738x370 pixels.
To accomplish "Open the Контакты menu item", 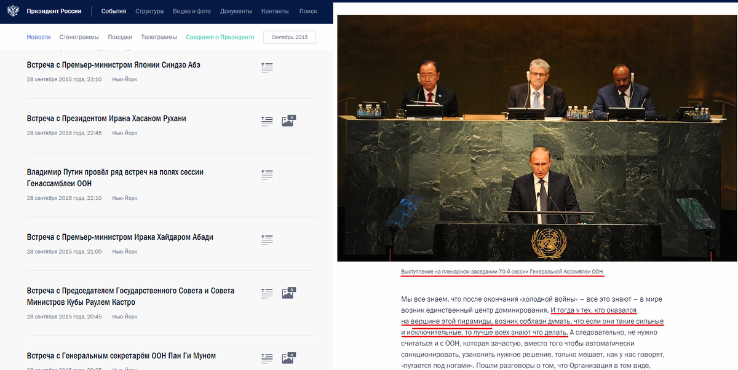I will click(275, 11).
